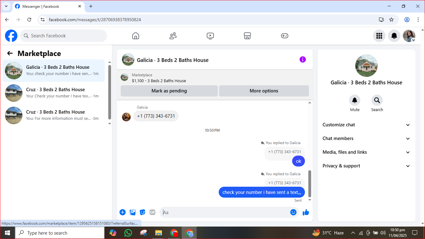
Task: Open tab search dropdown in Chrome
Action: coord(6,6)
